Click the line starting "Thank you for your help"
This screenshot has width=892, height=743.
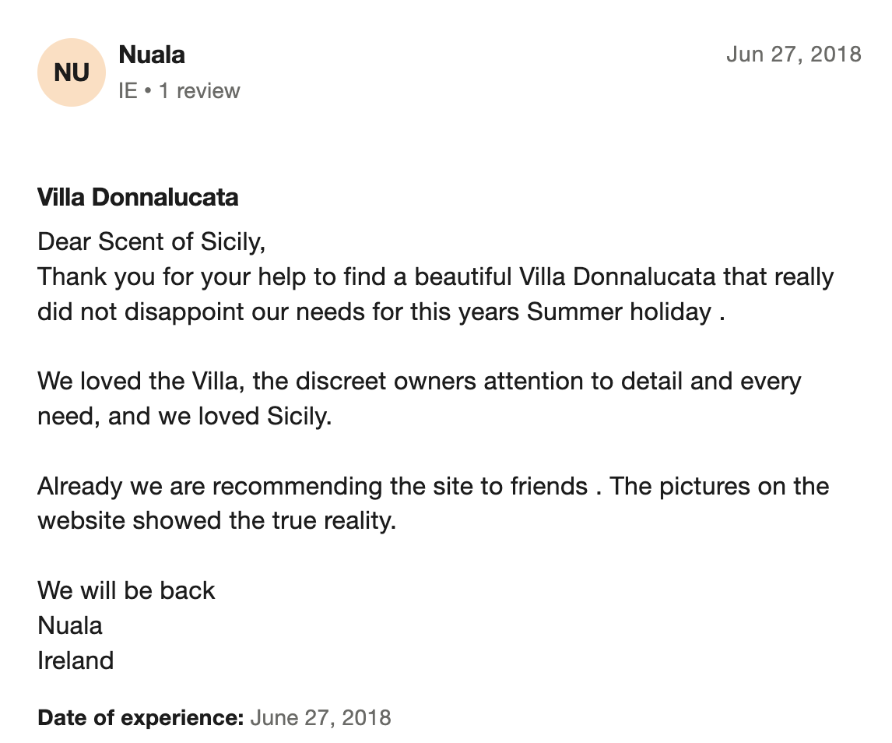(x=435, y=276)
